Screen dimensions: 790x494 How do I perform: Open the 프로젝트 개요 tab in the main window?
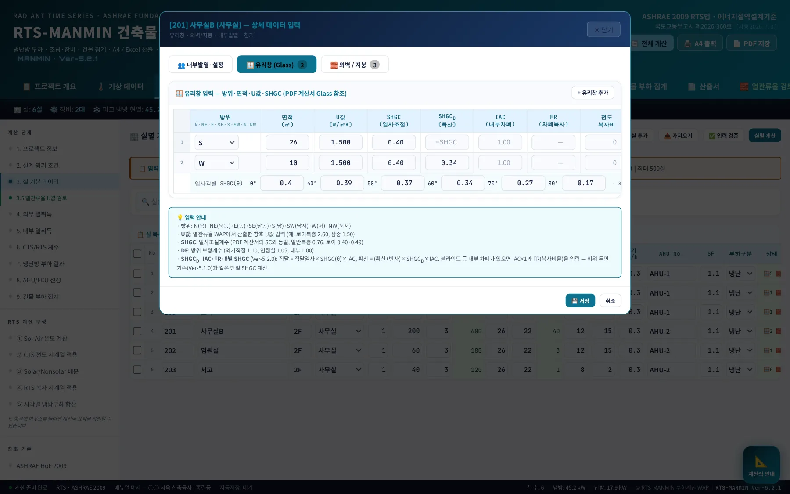[50, 87]
